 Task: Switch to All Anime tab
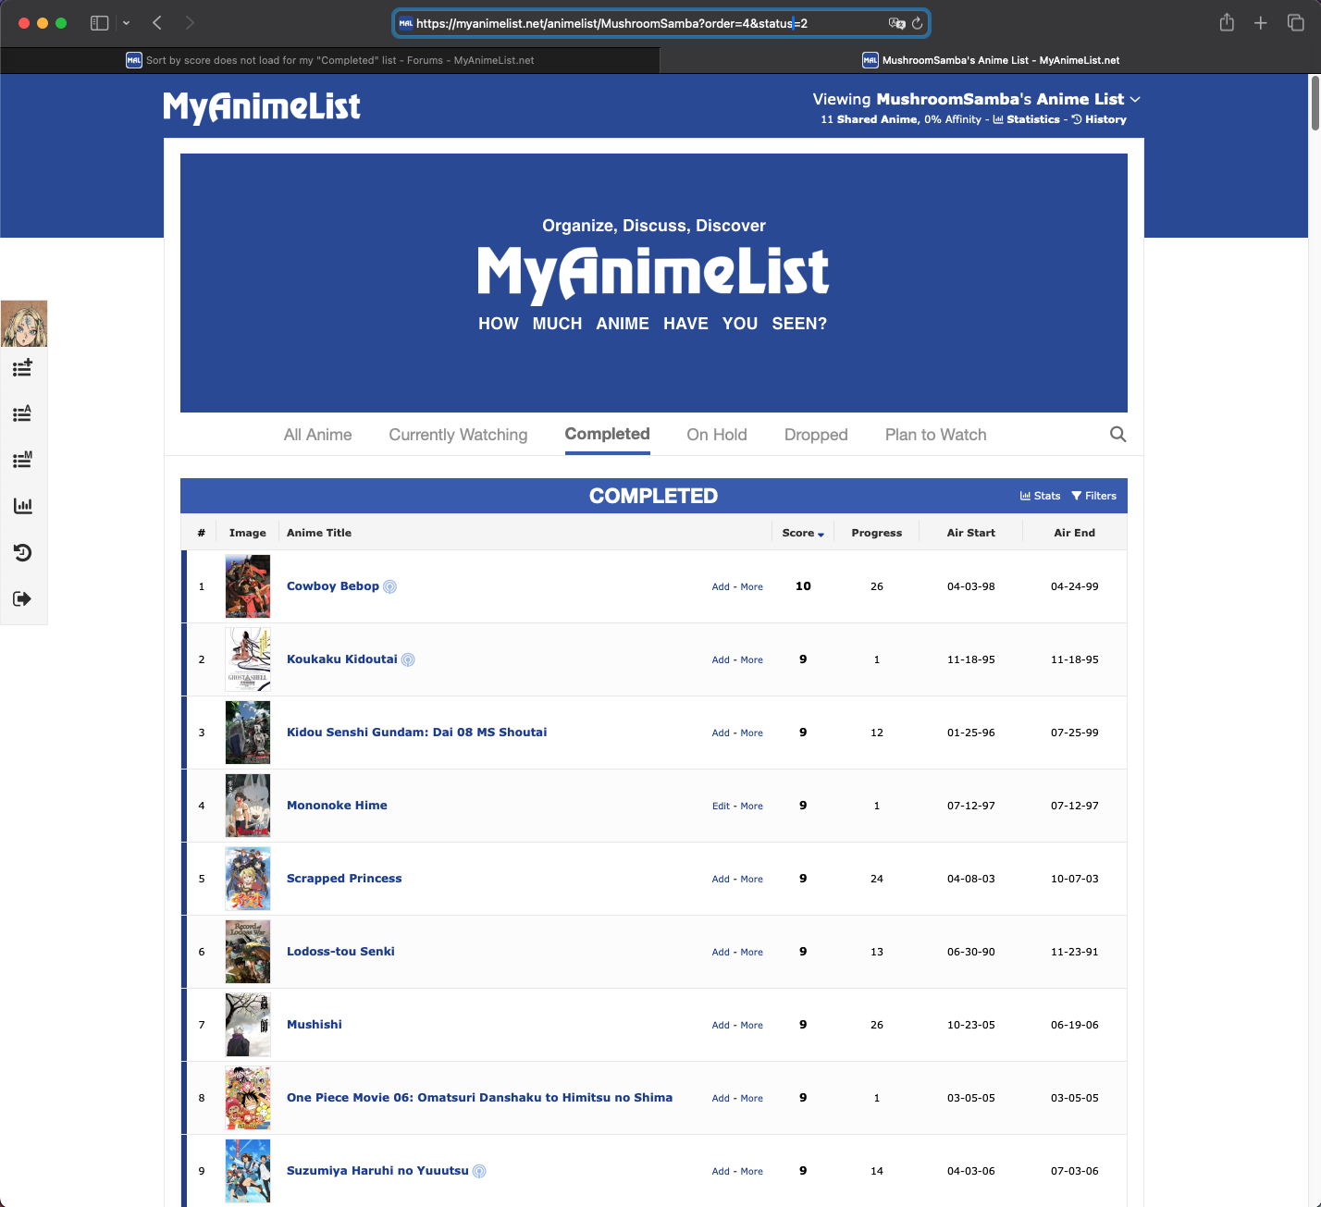coord(317,435)
